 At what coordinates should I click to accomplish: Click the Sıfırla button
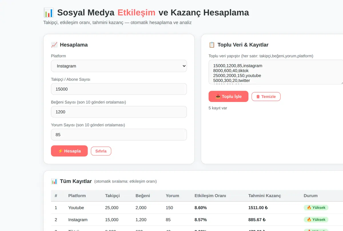point(101,151)
